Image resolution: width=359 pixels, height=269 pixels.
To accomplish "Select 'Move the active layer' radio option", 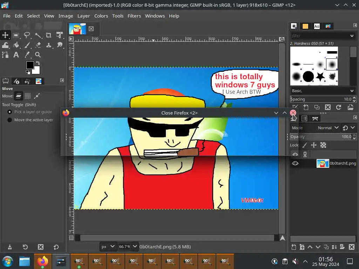I will click(10, 120).
